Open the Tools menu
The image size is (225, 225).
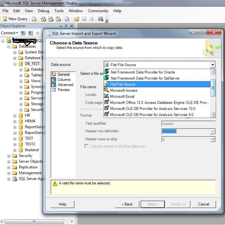coord(59,11)
